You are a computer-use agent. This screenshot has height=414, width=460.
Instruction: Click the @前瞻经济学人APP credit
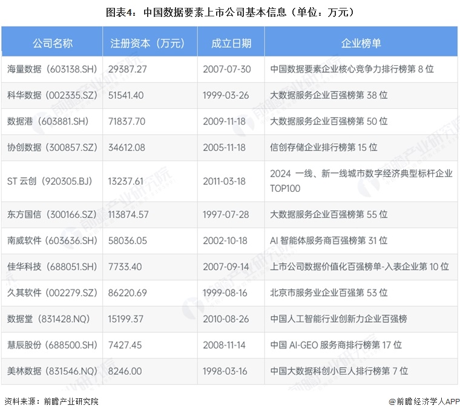coord(424,401)
